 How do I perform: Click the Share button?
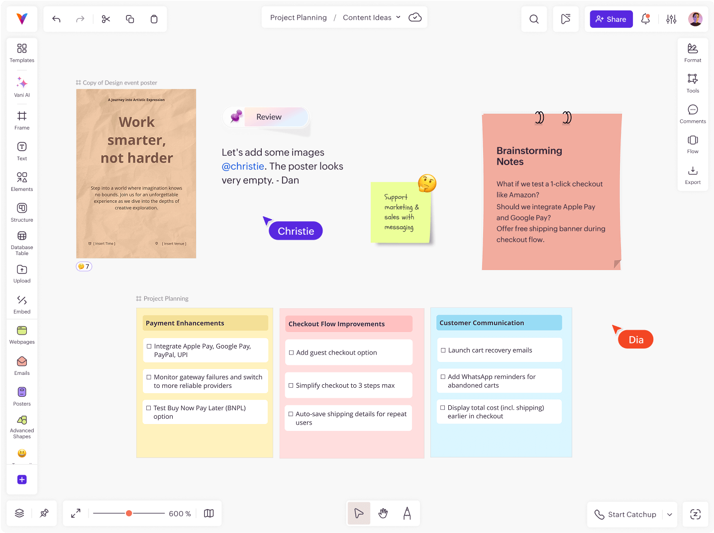tap(611, 19)
